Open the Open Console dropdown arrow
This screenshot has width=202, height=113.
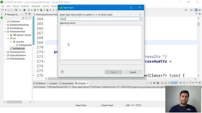193,83
